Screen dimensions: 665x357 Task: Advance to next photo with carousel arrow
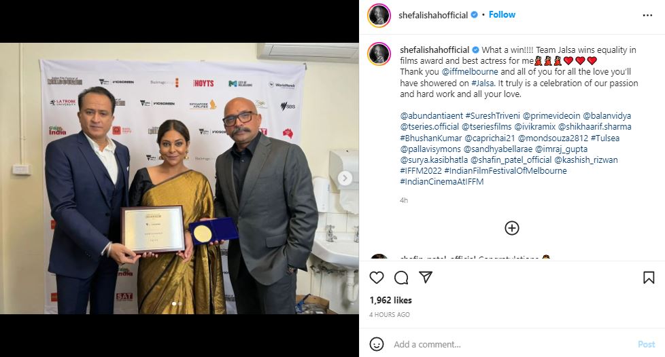345,178
